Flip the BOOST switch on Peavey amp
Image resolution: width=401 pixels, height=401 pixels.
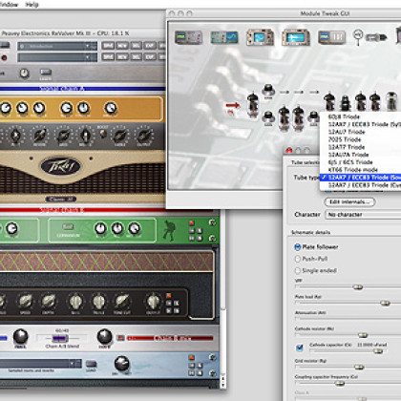point(103,134)
